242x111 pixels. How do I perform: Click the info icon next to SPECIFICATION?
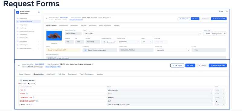[x=31, y=105]
